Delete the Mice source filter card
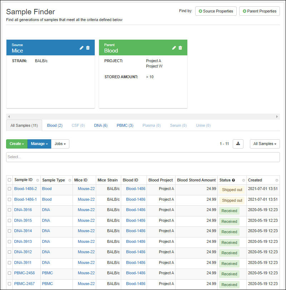This screenshot has height=290, width=286. pos(88,48)
